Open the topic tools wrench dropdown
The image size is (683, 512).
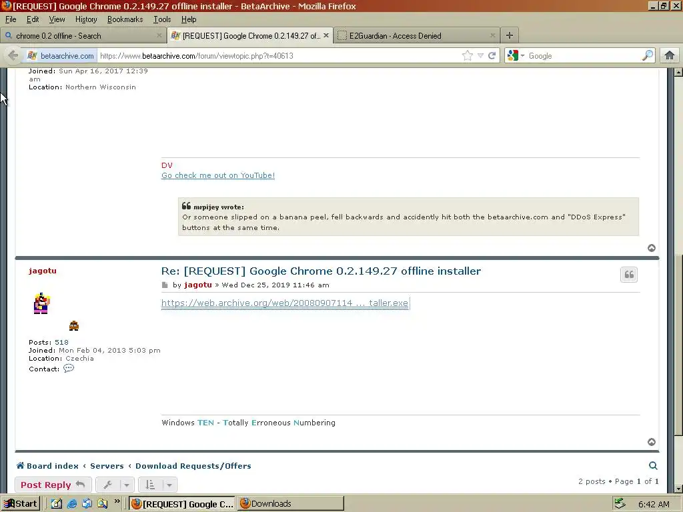[115, 485]
